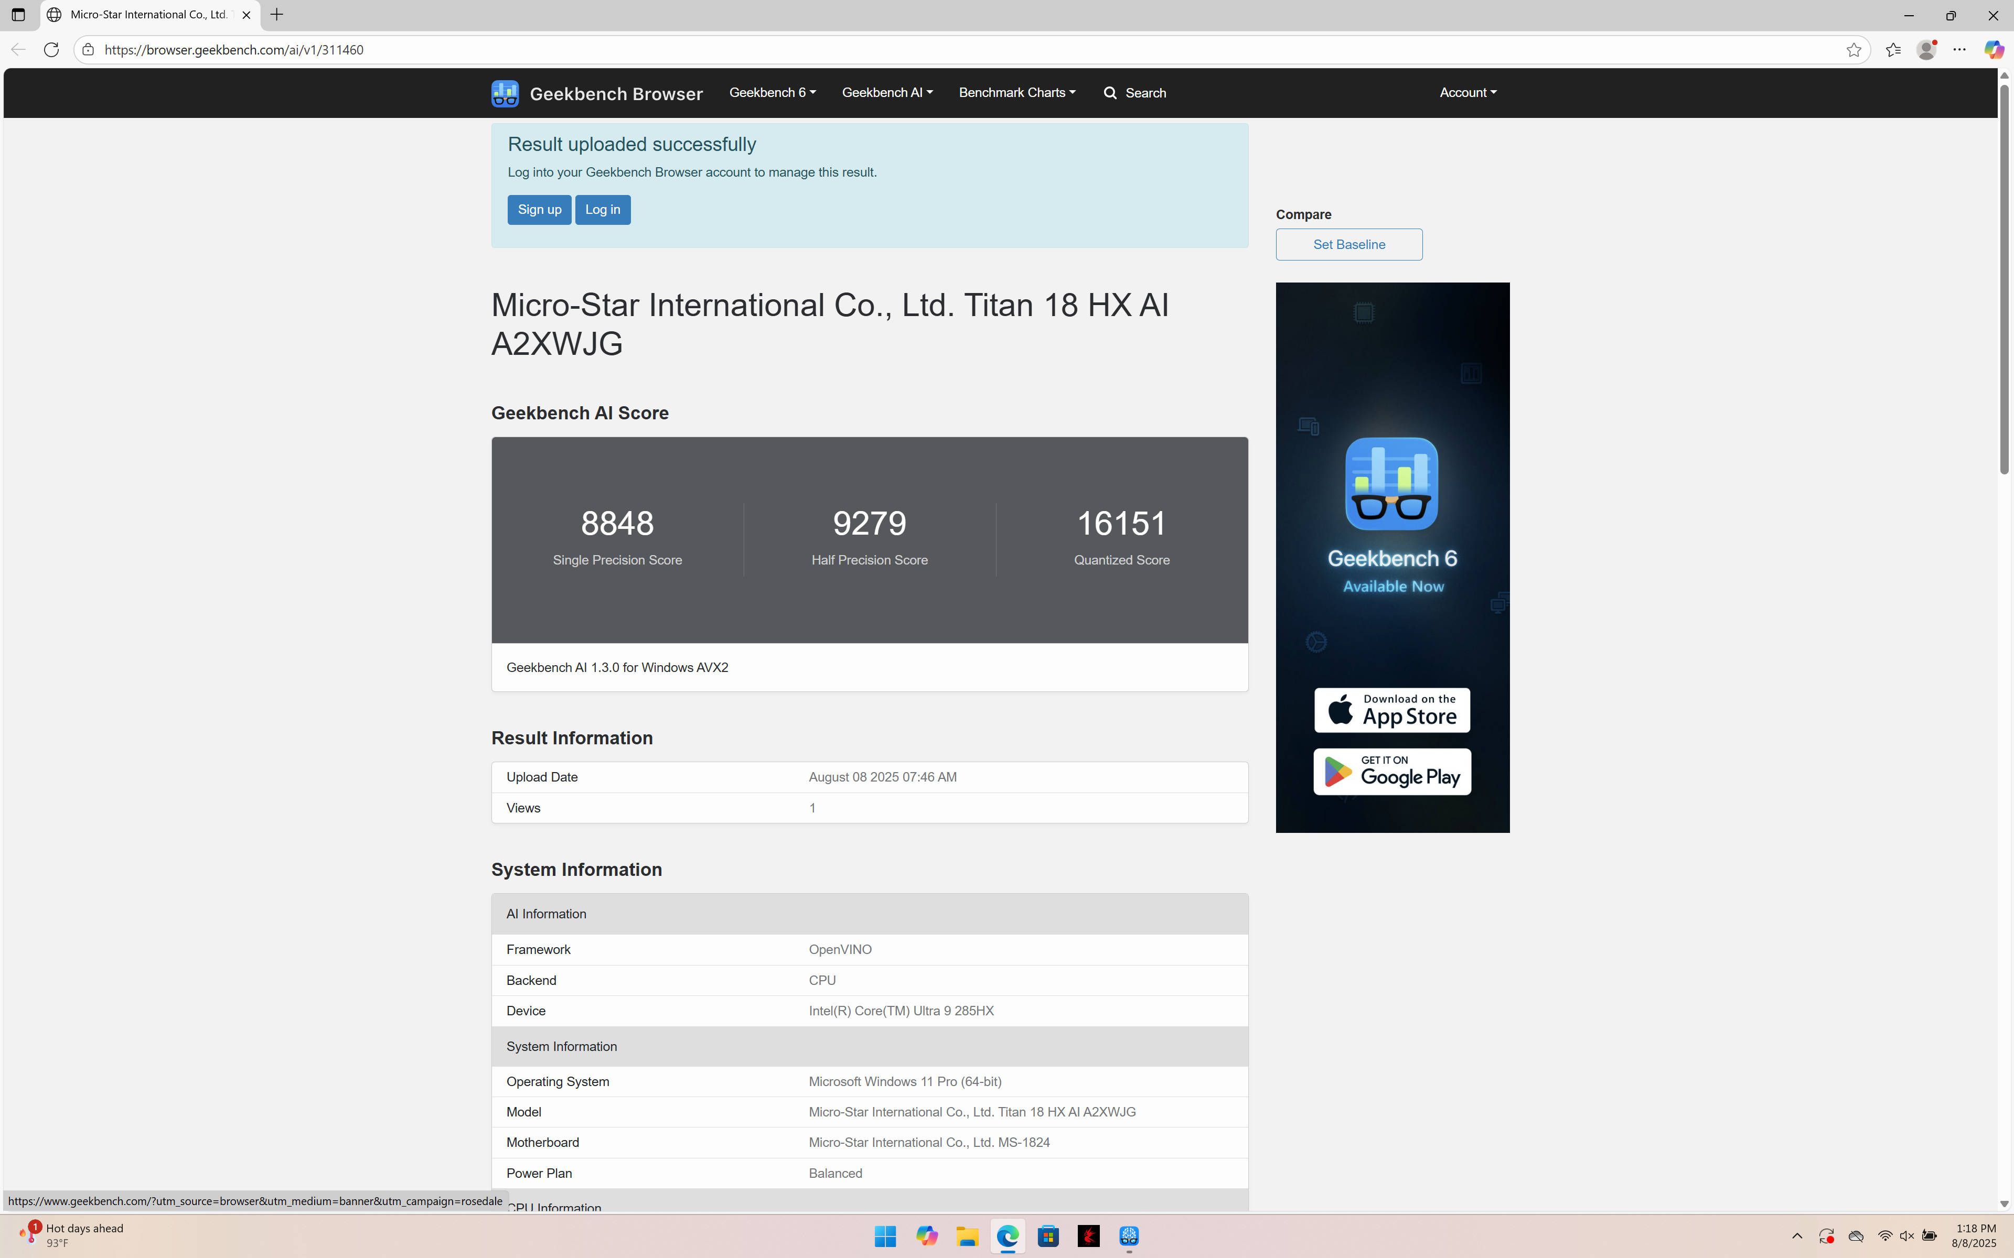Click the Log in button
The width and height of the screenshot is (2014, 1258).
tap(603, 210)
